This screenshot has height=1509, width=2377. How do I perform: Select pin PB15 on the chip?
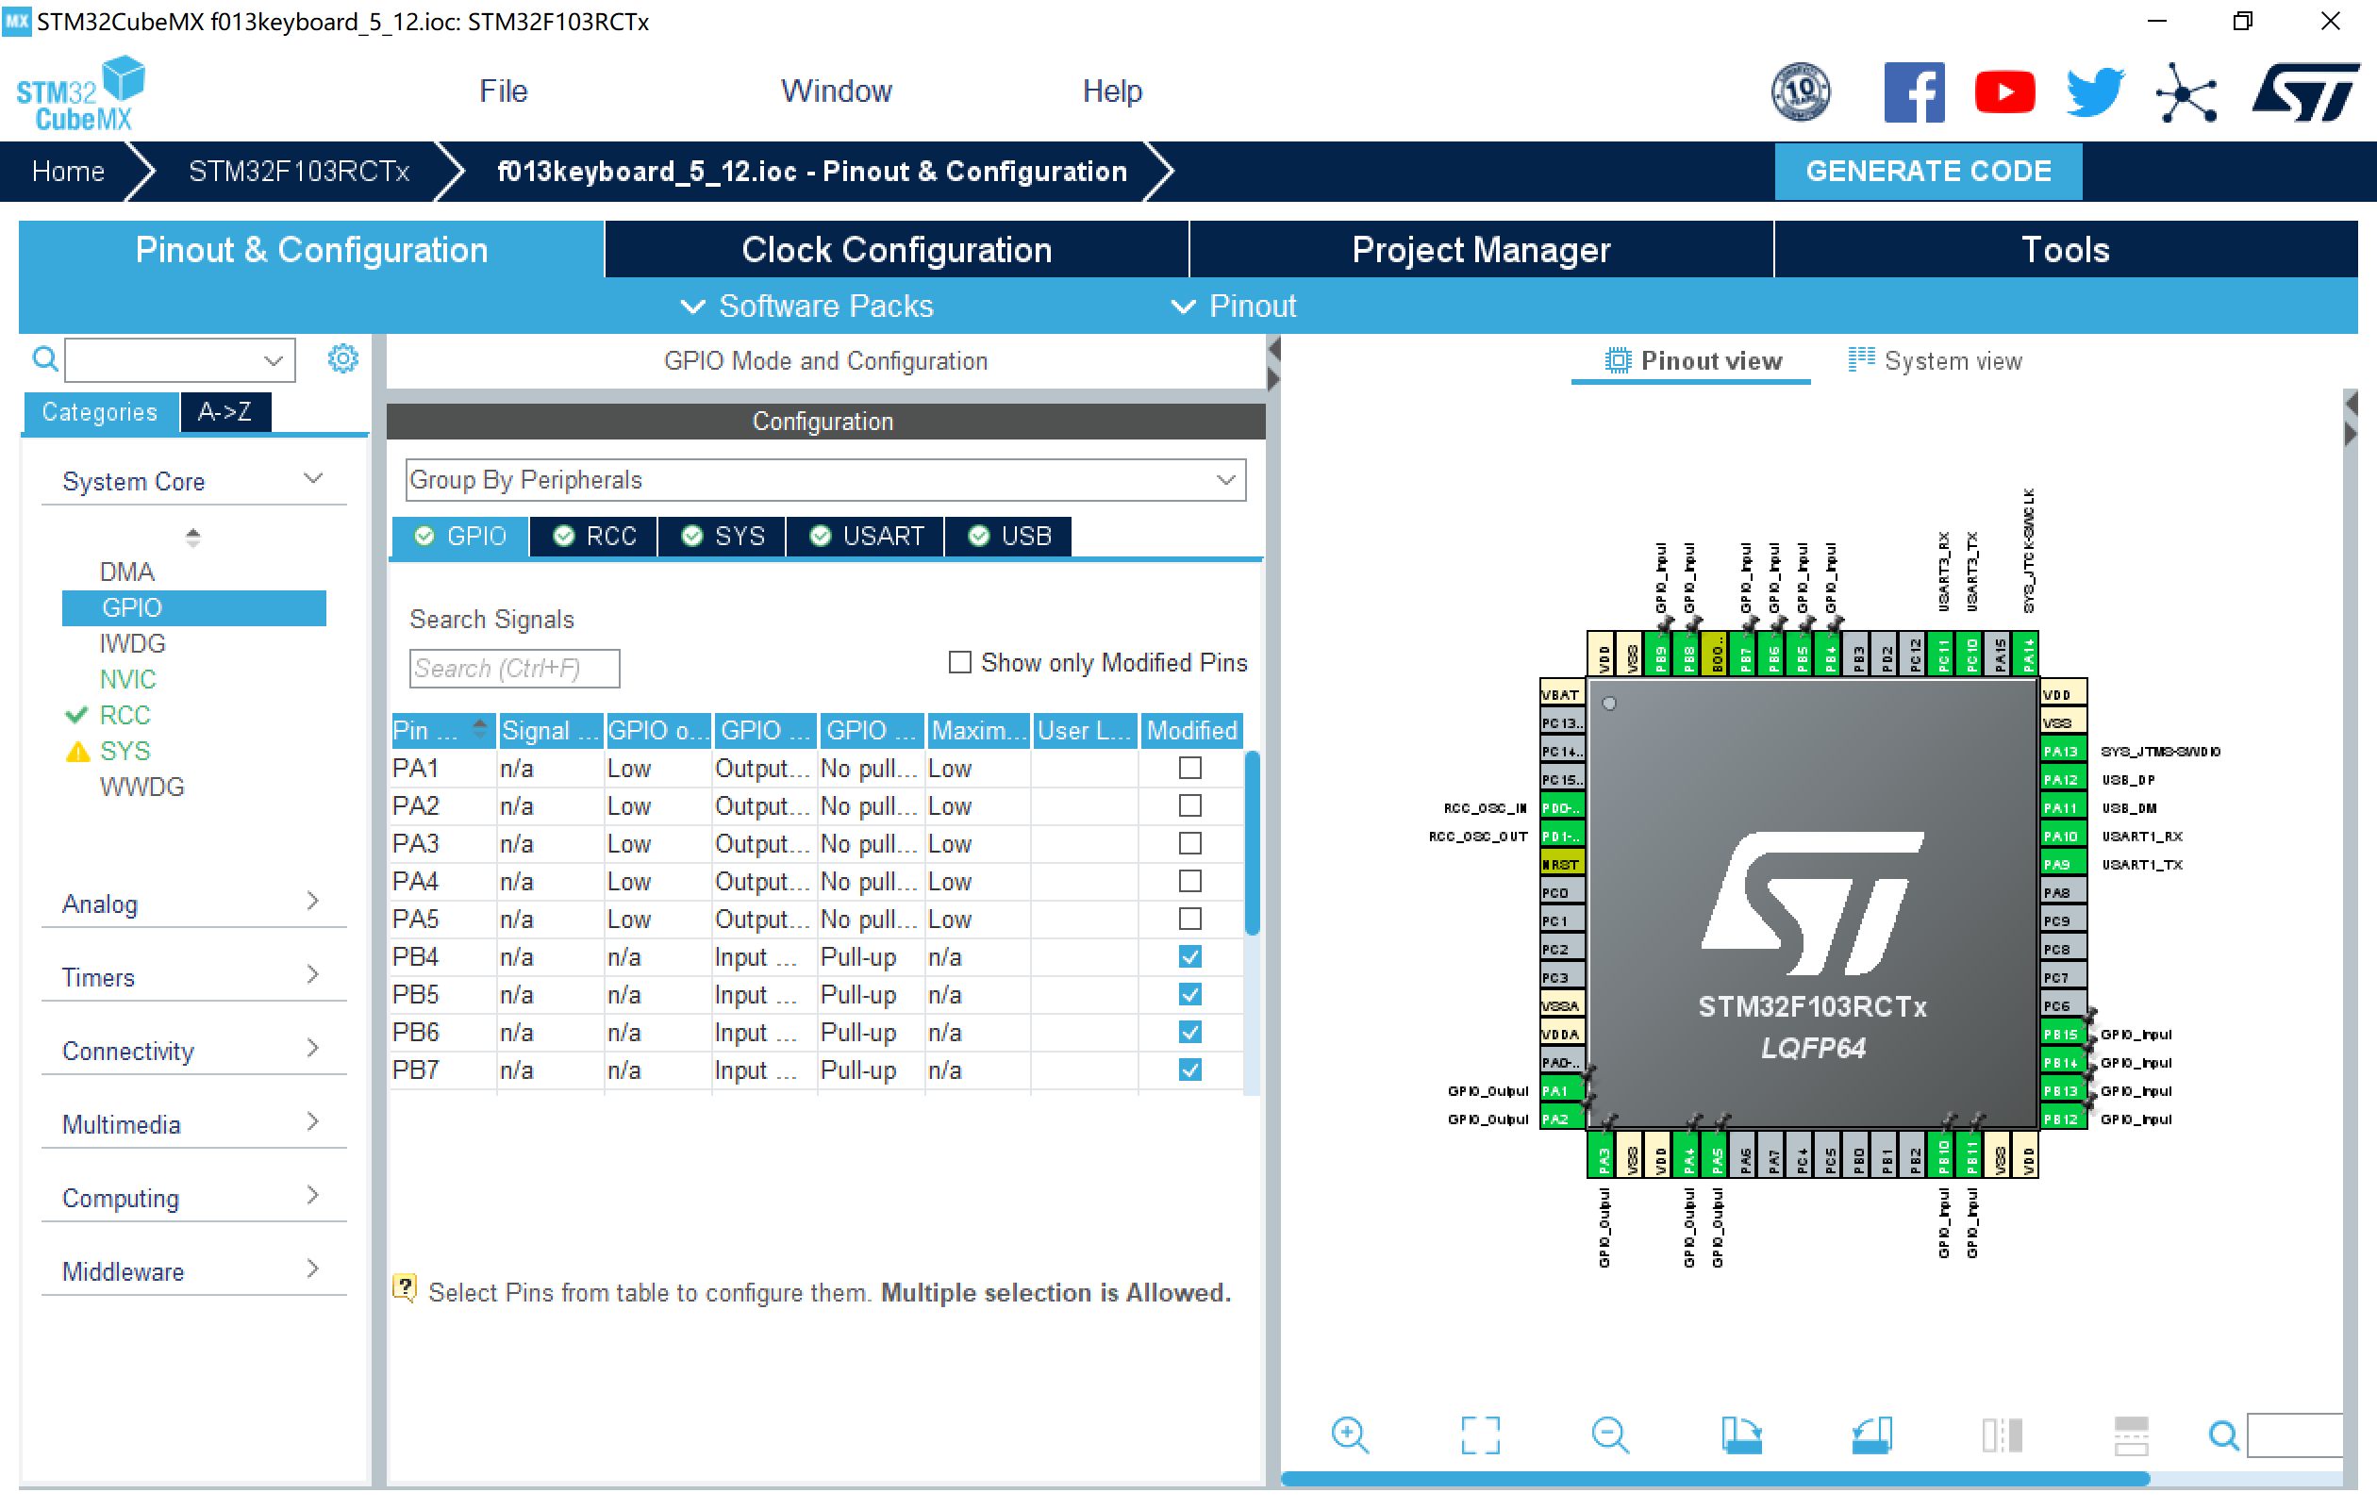tap(2063, 1035)
